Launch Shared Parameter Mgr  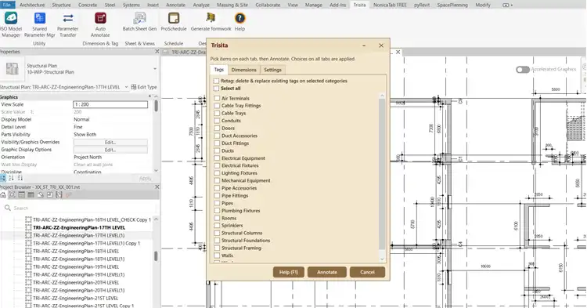click(40, 18)
